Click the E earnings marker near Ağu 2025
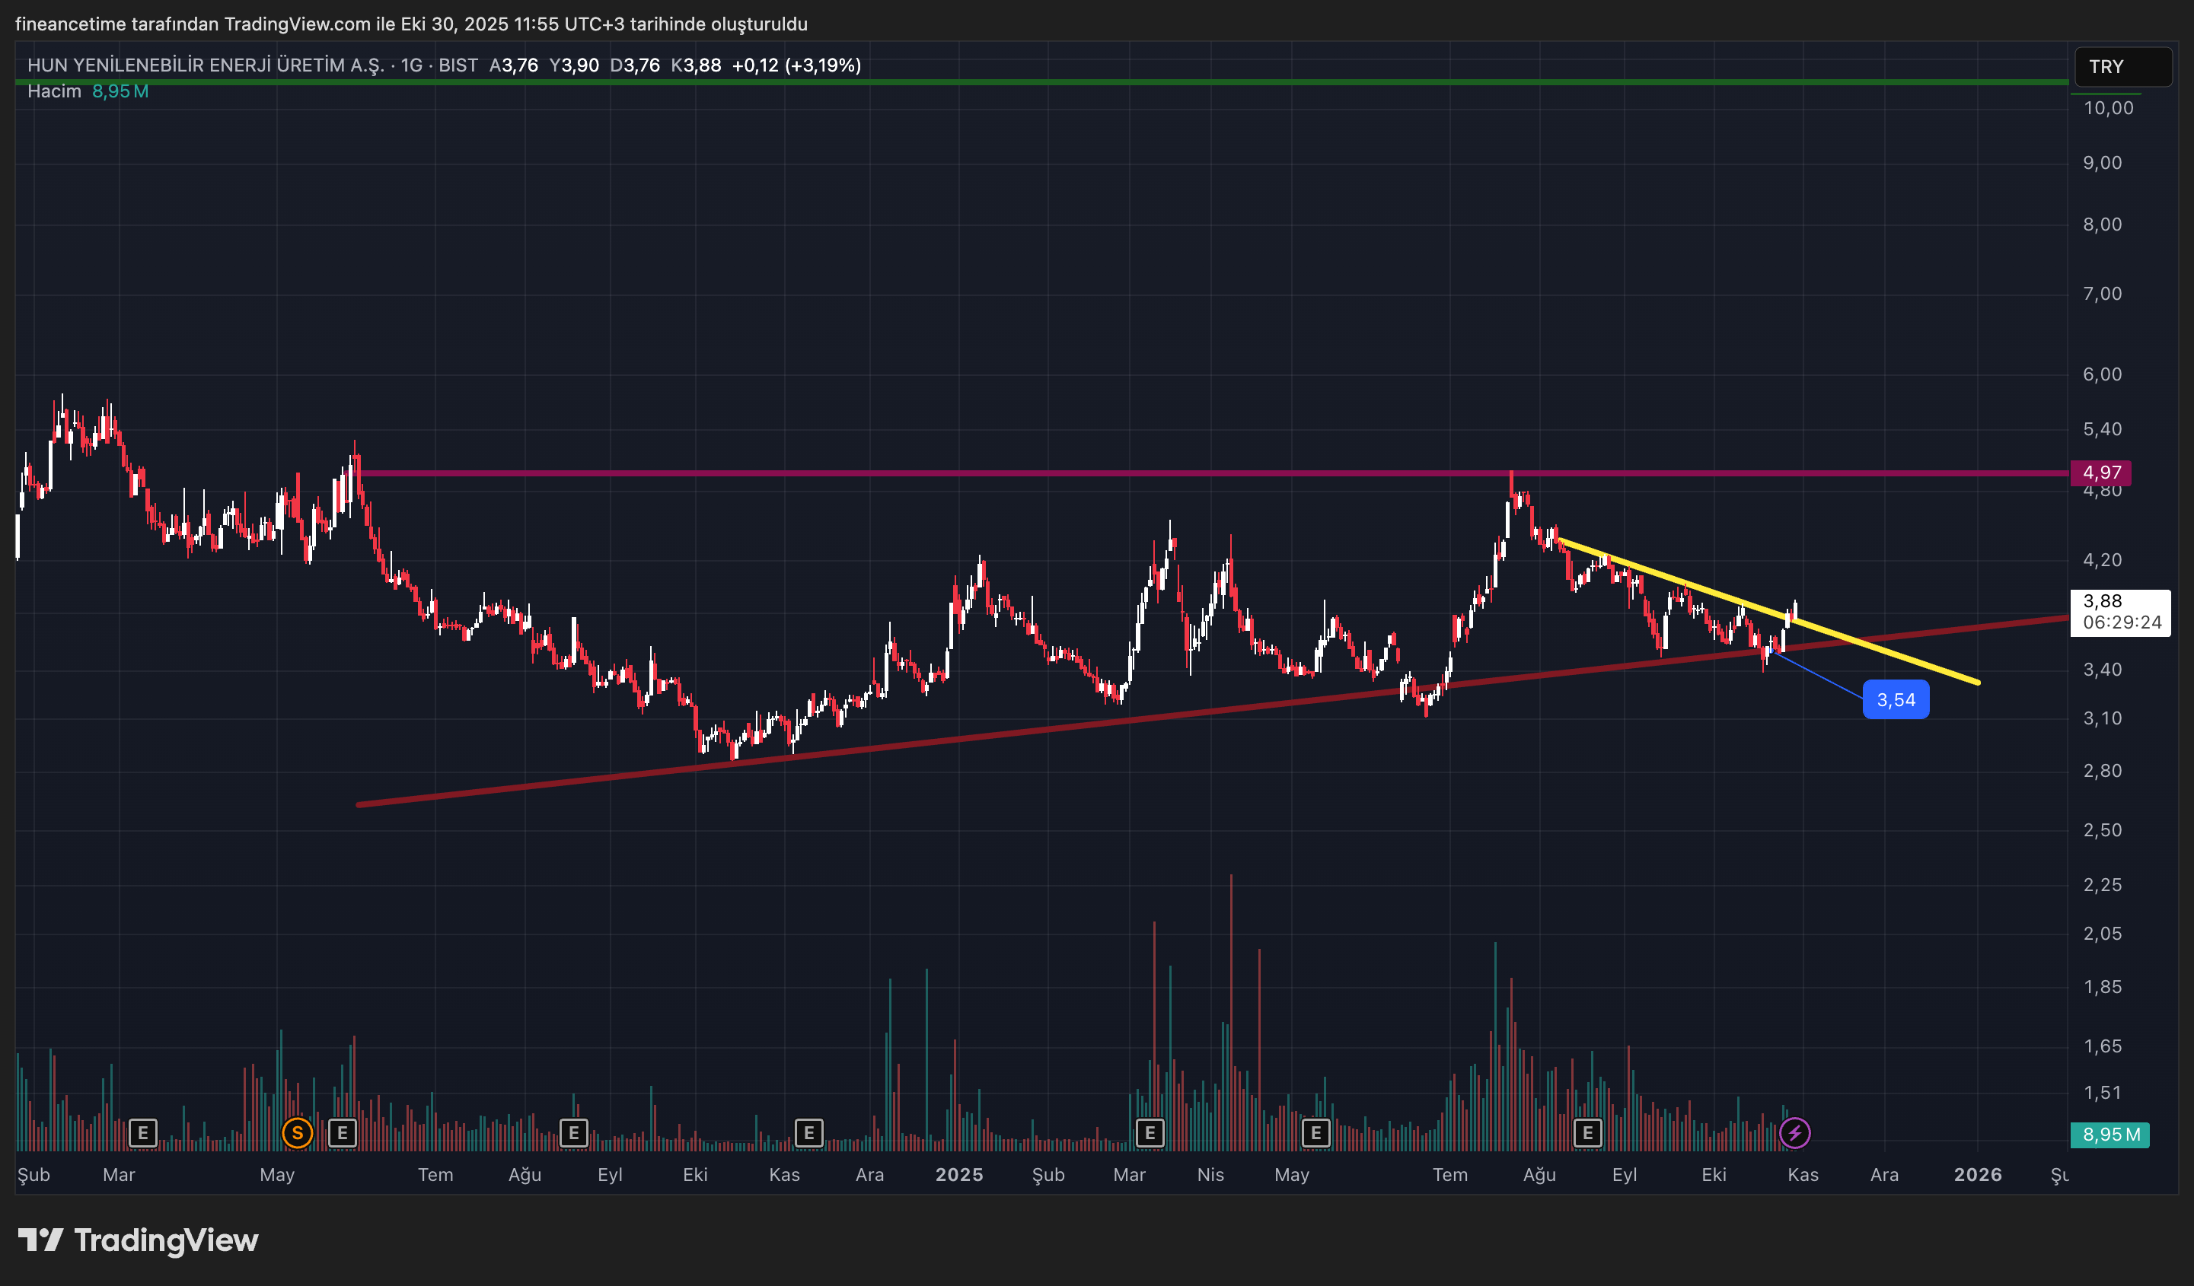 (x=1589, y=1133)
